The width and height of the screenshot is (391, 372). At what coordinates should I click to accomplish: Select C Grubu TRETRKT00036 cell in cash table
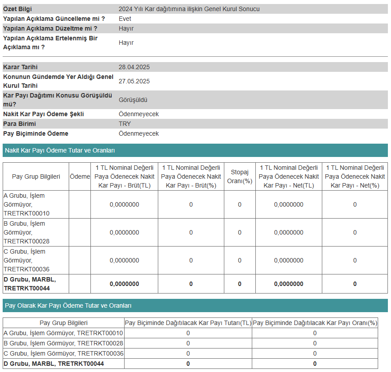coord(36,260)
